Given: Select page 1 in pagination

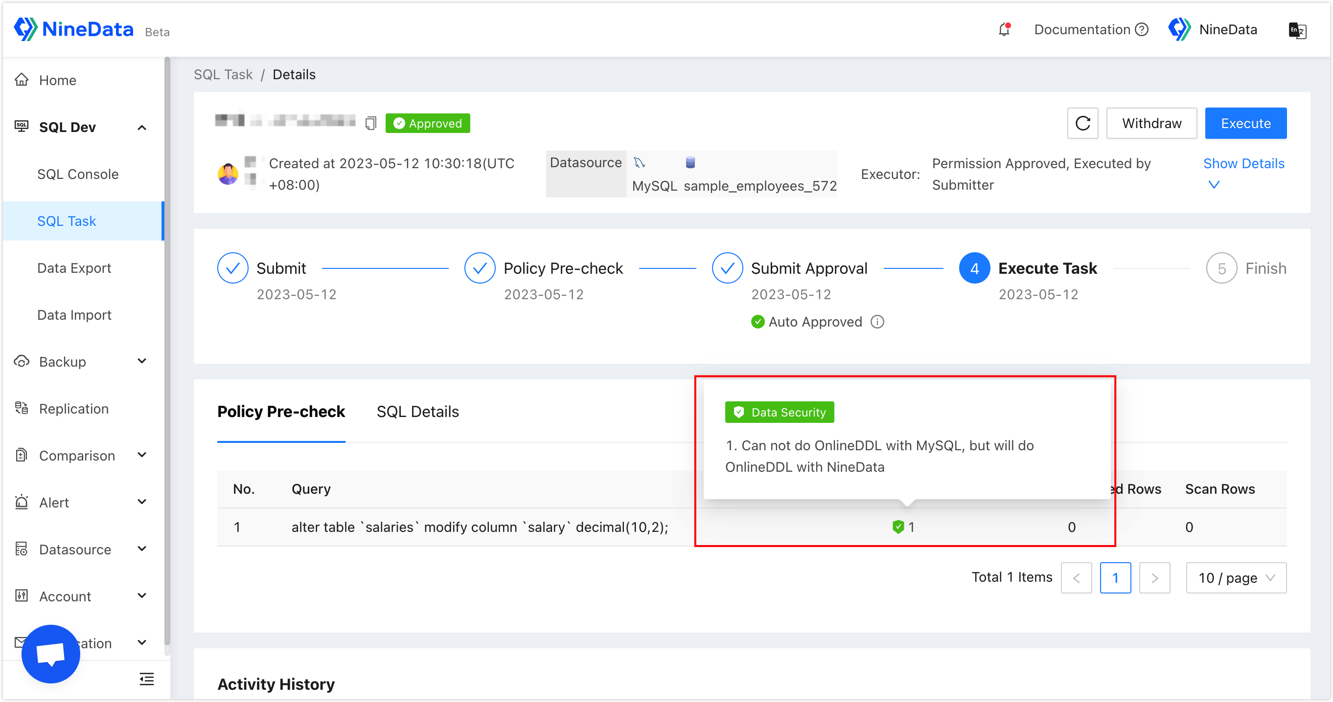Looking at the screenshot, I should (x=1115, y=577).
